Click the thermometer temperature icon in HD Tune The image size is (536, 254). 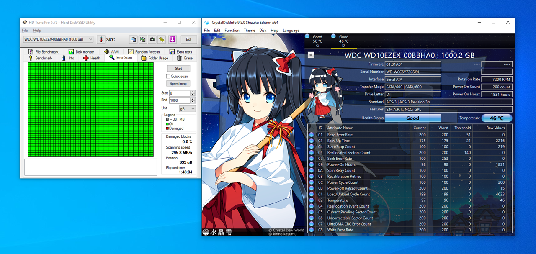[x=100, y=39]
